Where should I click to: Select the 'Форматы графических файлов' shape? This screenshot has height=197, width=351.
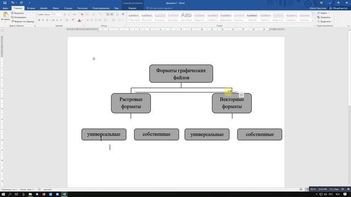[x=181, y=74]
